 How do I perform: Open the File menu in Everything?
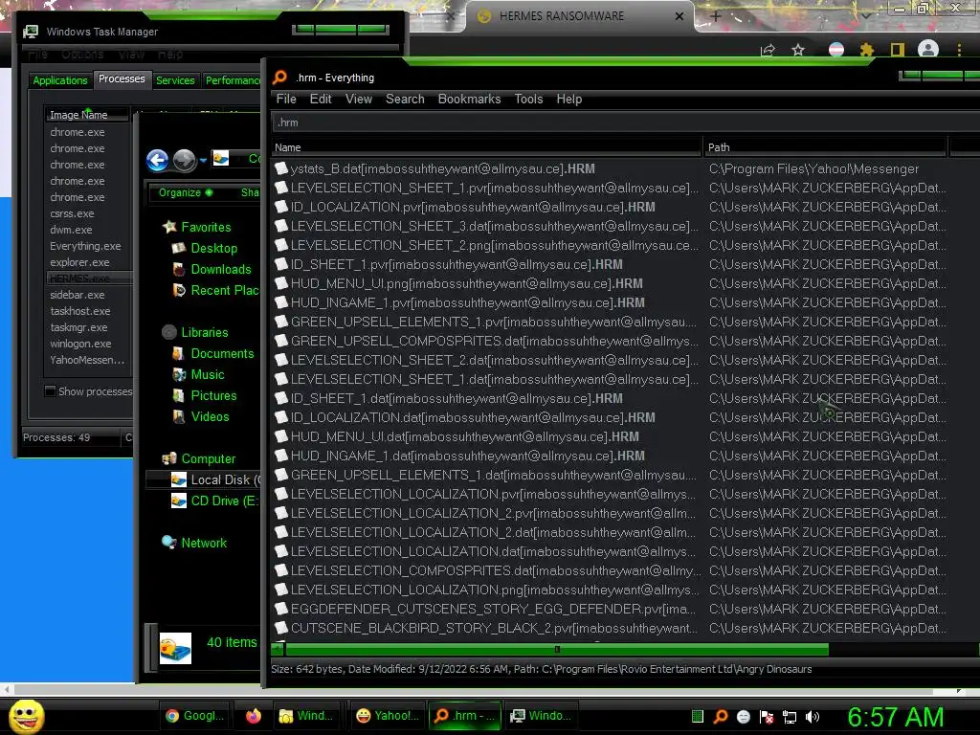(286, 99)
